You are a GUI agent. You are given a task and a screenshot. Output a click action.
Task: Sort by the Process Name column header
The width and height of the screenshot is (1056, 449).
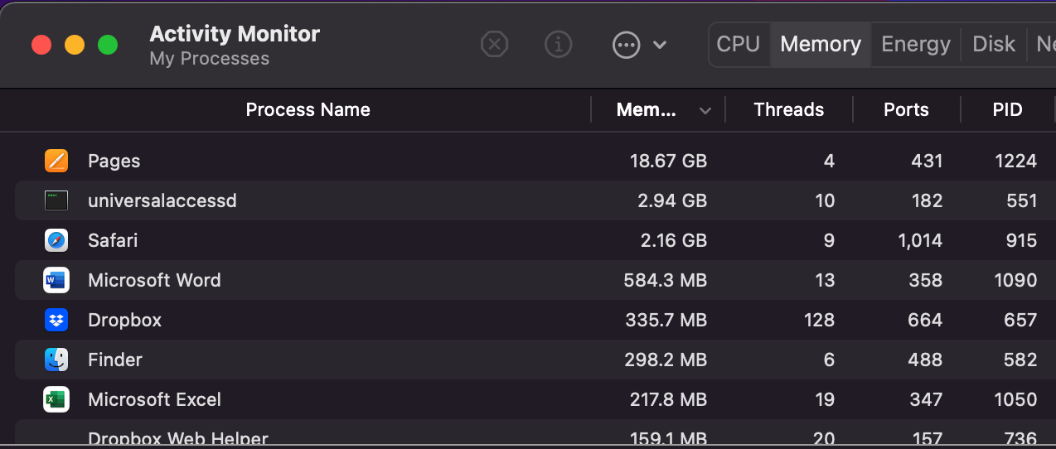308,110
